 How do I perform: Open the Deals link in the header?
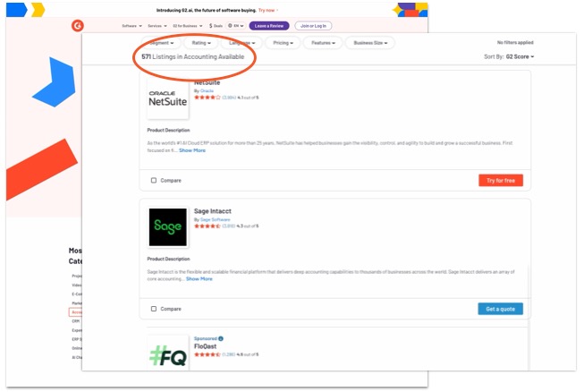[x=216, y=26]
